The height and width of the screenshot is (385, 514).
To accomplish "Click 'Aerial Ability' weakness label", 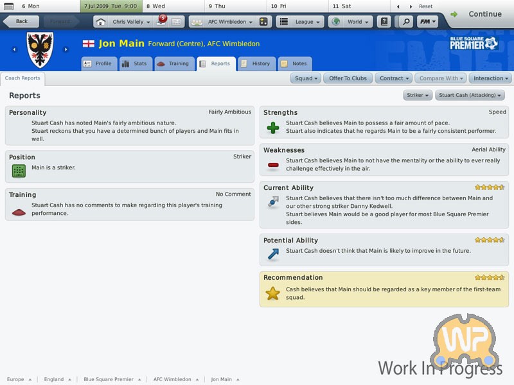I will pyautogui.click(x=488, y=150).
